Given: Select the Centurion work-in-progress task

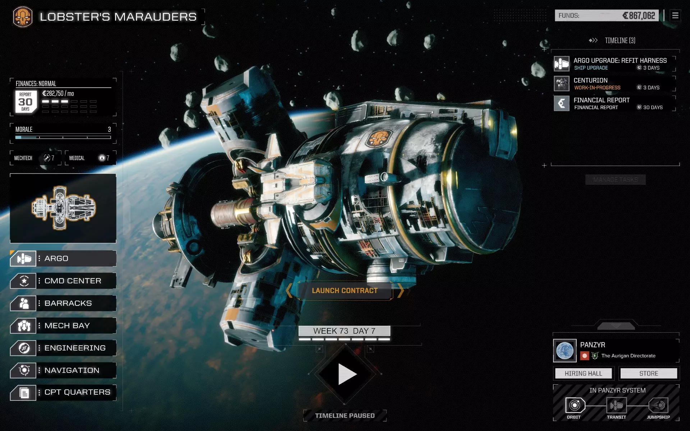Looking at the screenshot, I should (x=615, y=84).
